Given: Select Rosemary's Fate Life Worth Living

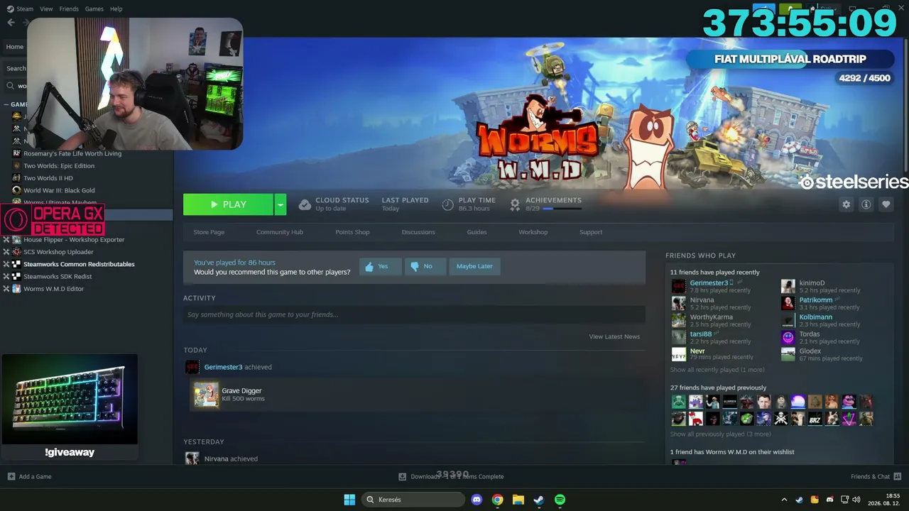Looking at the screenshot, I should 72,153.
